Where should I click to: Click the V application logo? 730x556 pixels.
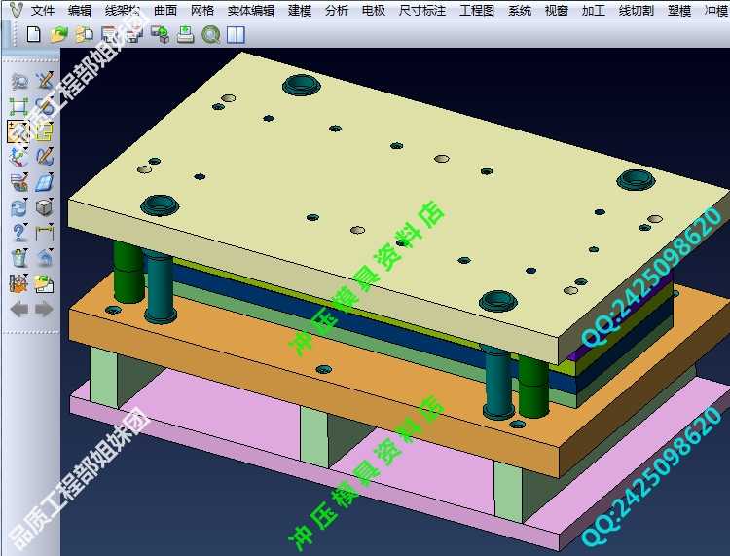click(x=16, y=10)
